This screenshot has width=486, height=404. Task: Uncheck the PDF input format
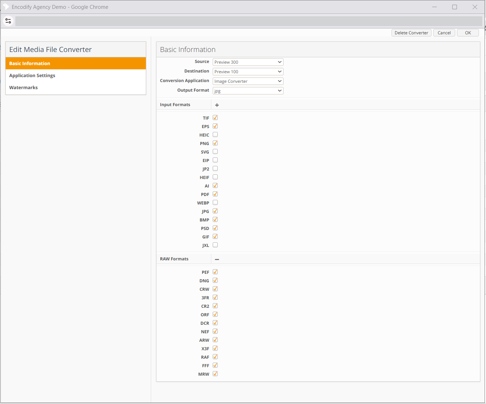(x=215, y=194)
